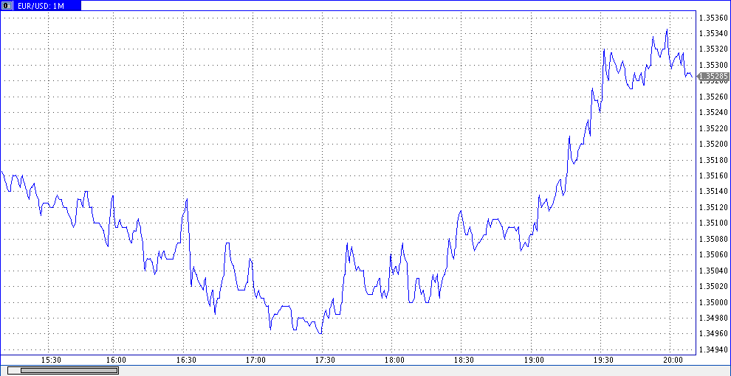Image resolution: width=731 pixels, height=376 pixels.
Task: Click the 1.35020 price axis label
Action: pos(714,287)
